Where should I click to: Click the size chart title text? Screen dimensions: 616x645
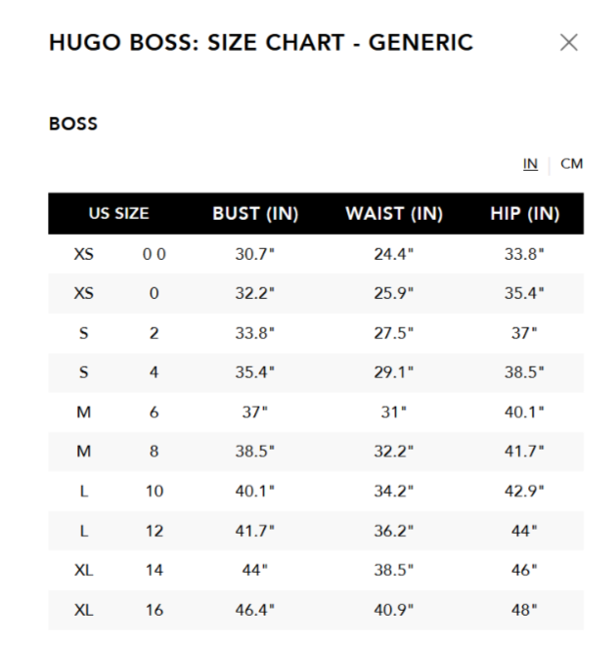pos(260,43)
